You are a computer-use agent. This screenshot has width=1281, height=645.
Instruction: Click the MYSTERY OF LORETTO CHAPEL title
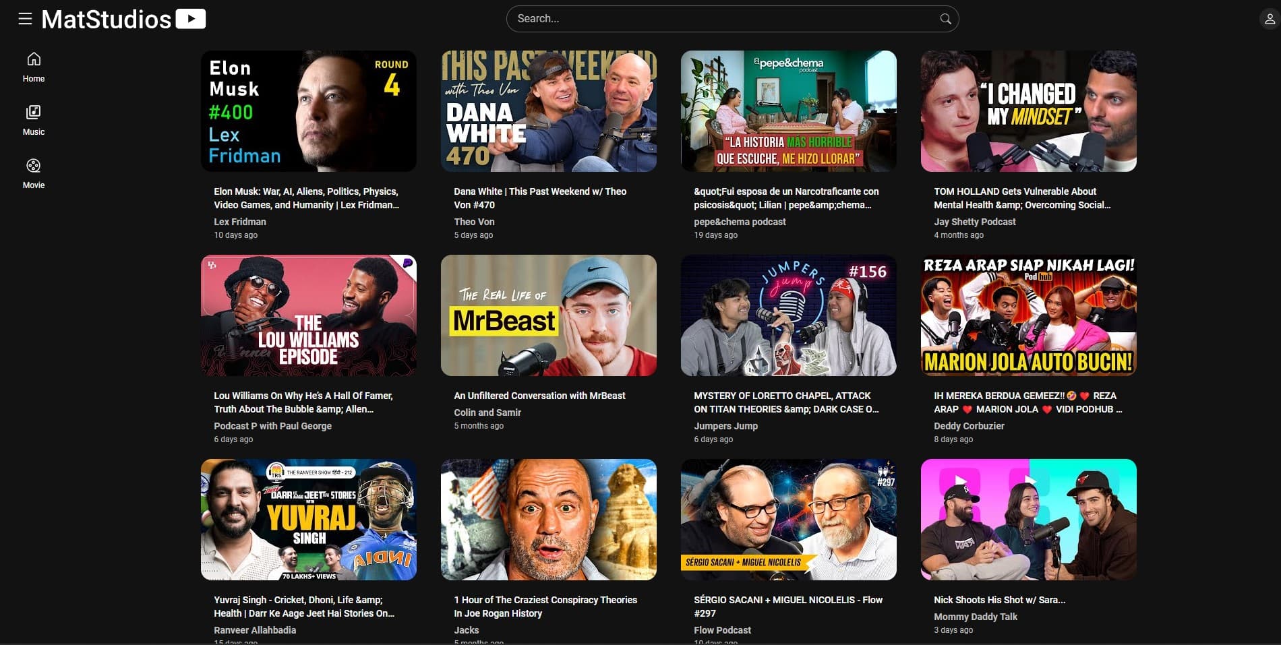pos(786,402)
